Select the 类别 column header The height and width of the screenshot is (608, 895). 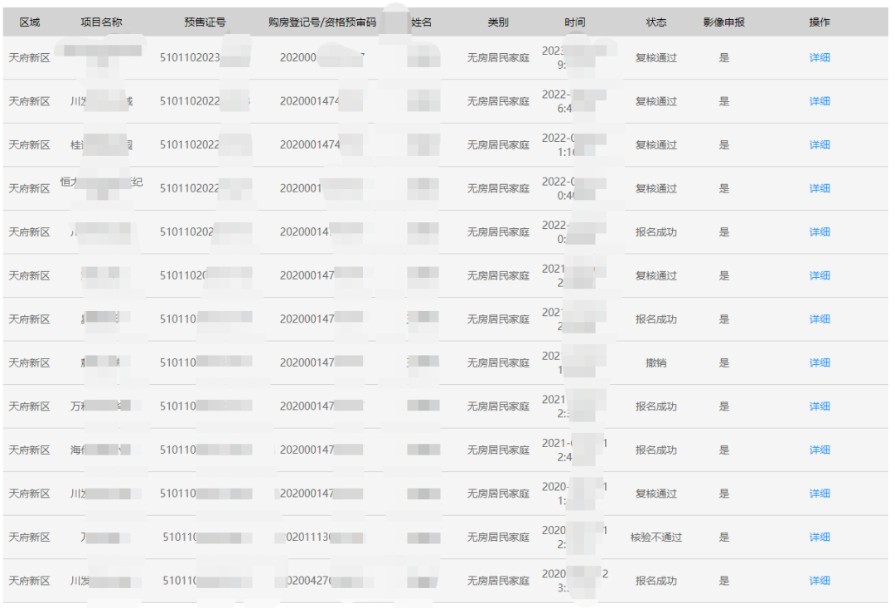pyautogui.click(x=498, y=22)
